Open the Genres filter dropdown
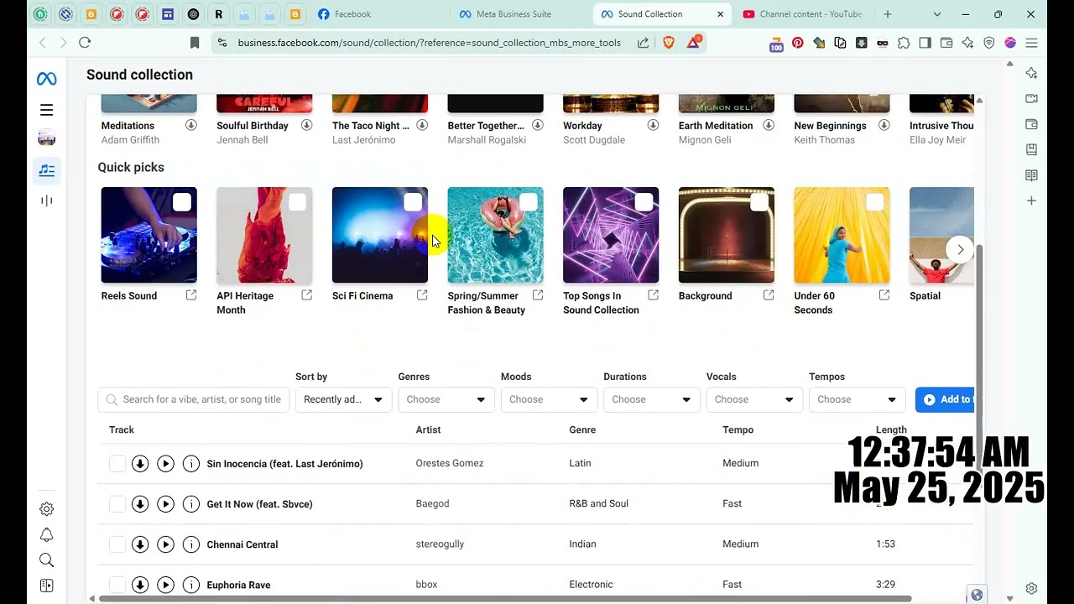Viewport: 1074px width, 604px height. pos(446,399)
